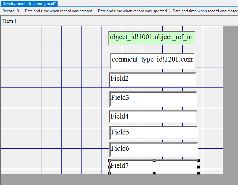This screenshot has width=238, height=185.
Task: Click Field7's right-middle resize handle
Action: pos(198,167)
